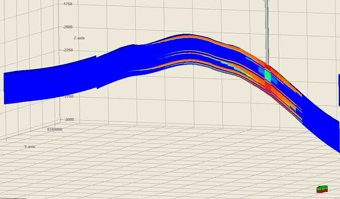Select the Z-axis label
The height and width of the screenshot is (199, 340).
point(79,38)
